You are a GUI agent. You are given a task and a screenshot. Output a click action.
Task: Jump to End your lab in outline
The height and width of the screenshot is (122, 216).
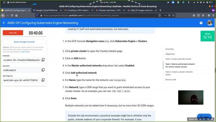[x=171, y=80]
